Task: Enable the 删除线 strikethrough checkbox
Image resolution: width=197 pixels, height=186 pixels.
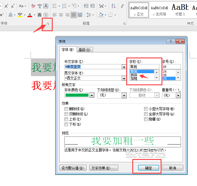Action: (66, 109)
